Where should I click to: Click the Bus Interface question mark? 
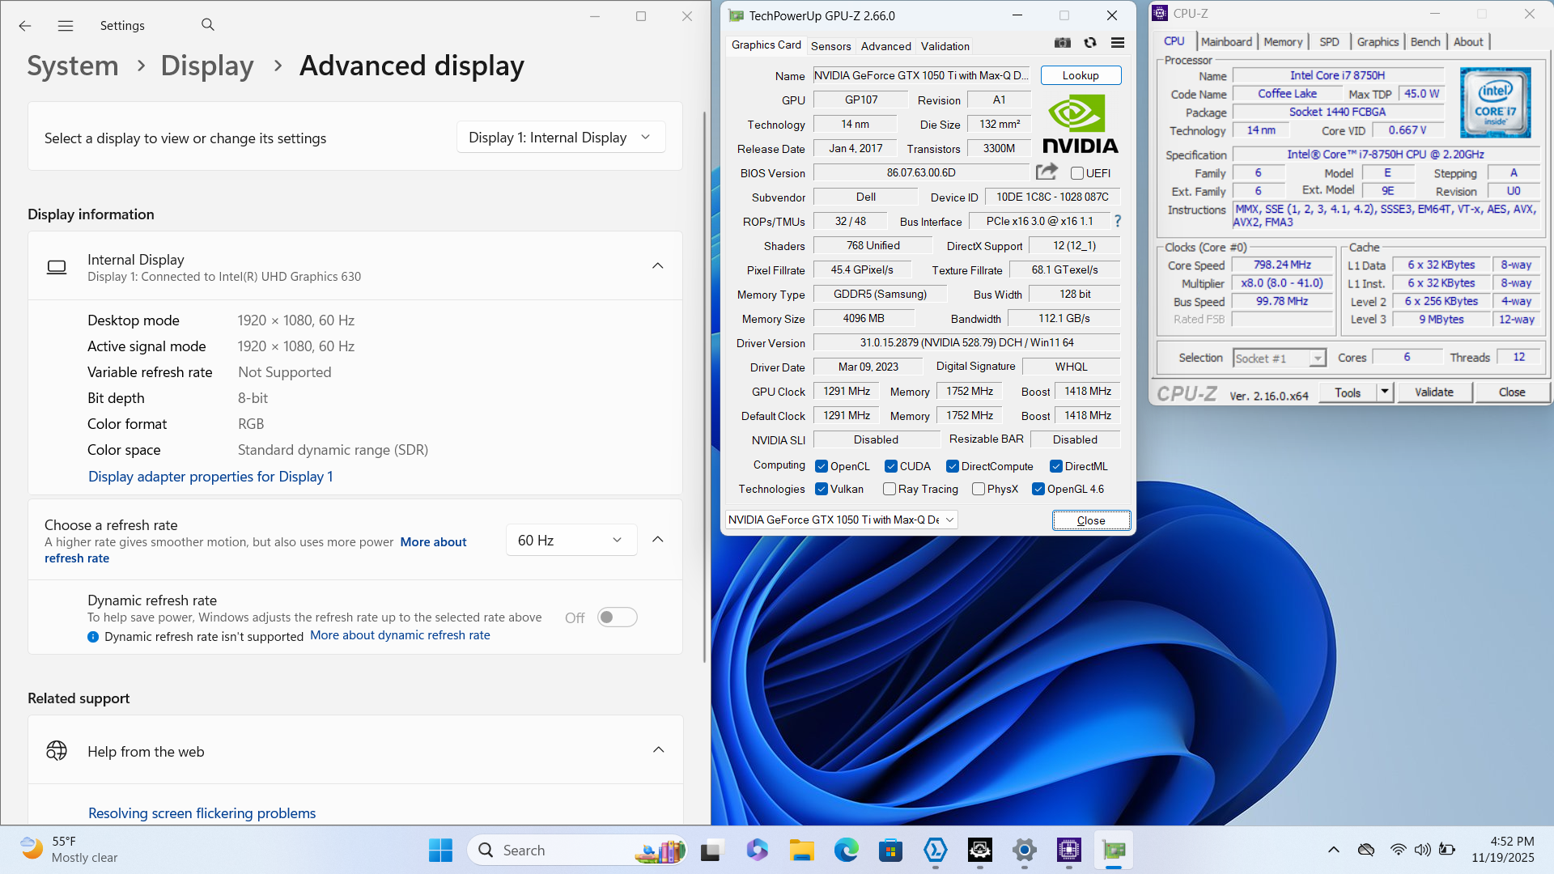coord(1118,221)
